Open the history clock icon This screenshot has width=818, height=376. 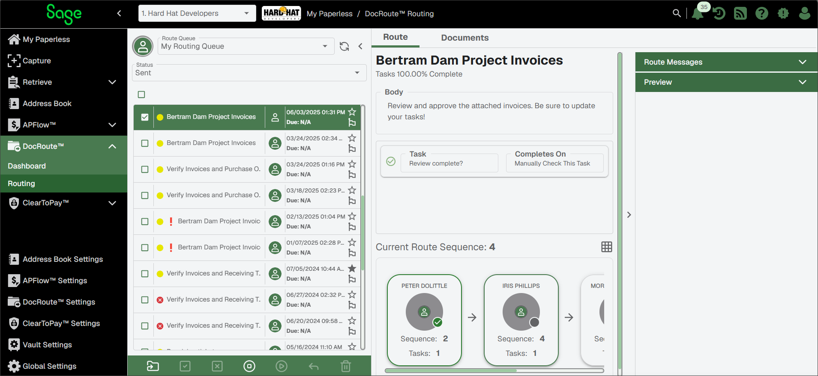pyautogui.click(x=719, y=13)
